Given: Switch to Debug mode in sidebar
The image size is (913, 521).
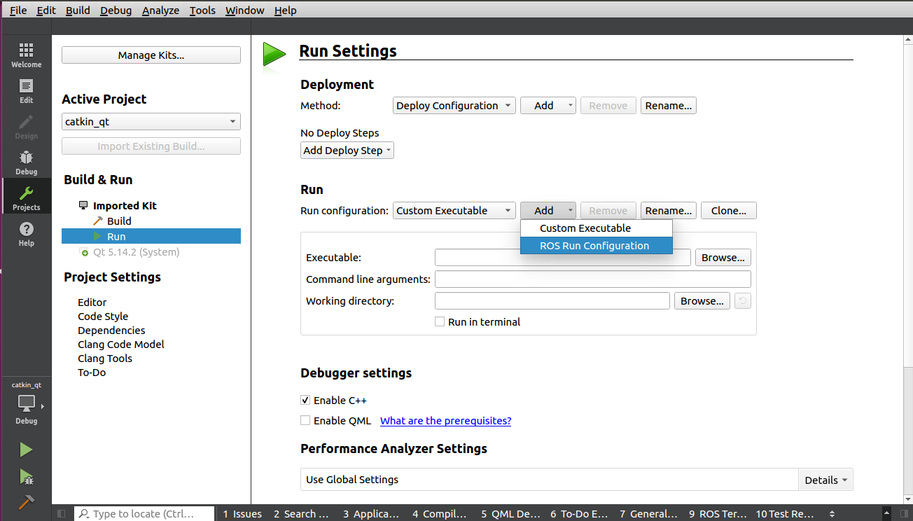Looking at the screenshot, I should pyautogui.click(x=26, y=162).
